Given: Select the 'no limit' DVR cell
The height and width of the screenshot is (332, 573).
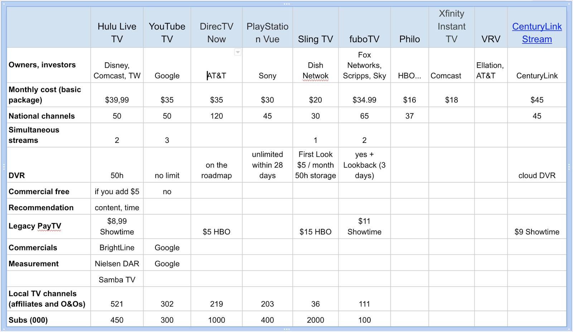Looking at the screenshot, I should tap(167, 165).
